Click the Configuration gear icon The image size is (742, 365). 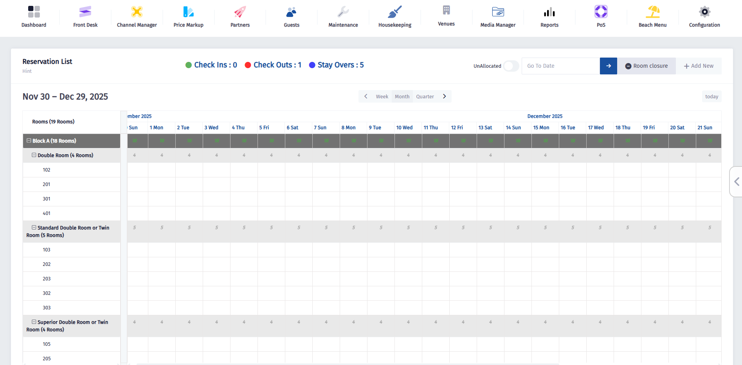(x=704, y=12)
